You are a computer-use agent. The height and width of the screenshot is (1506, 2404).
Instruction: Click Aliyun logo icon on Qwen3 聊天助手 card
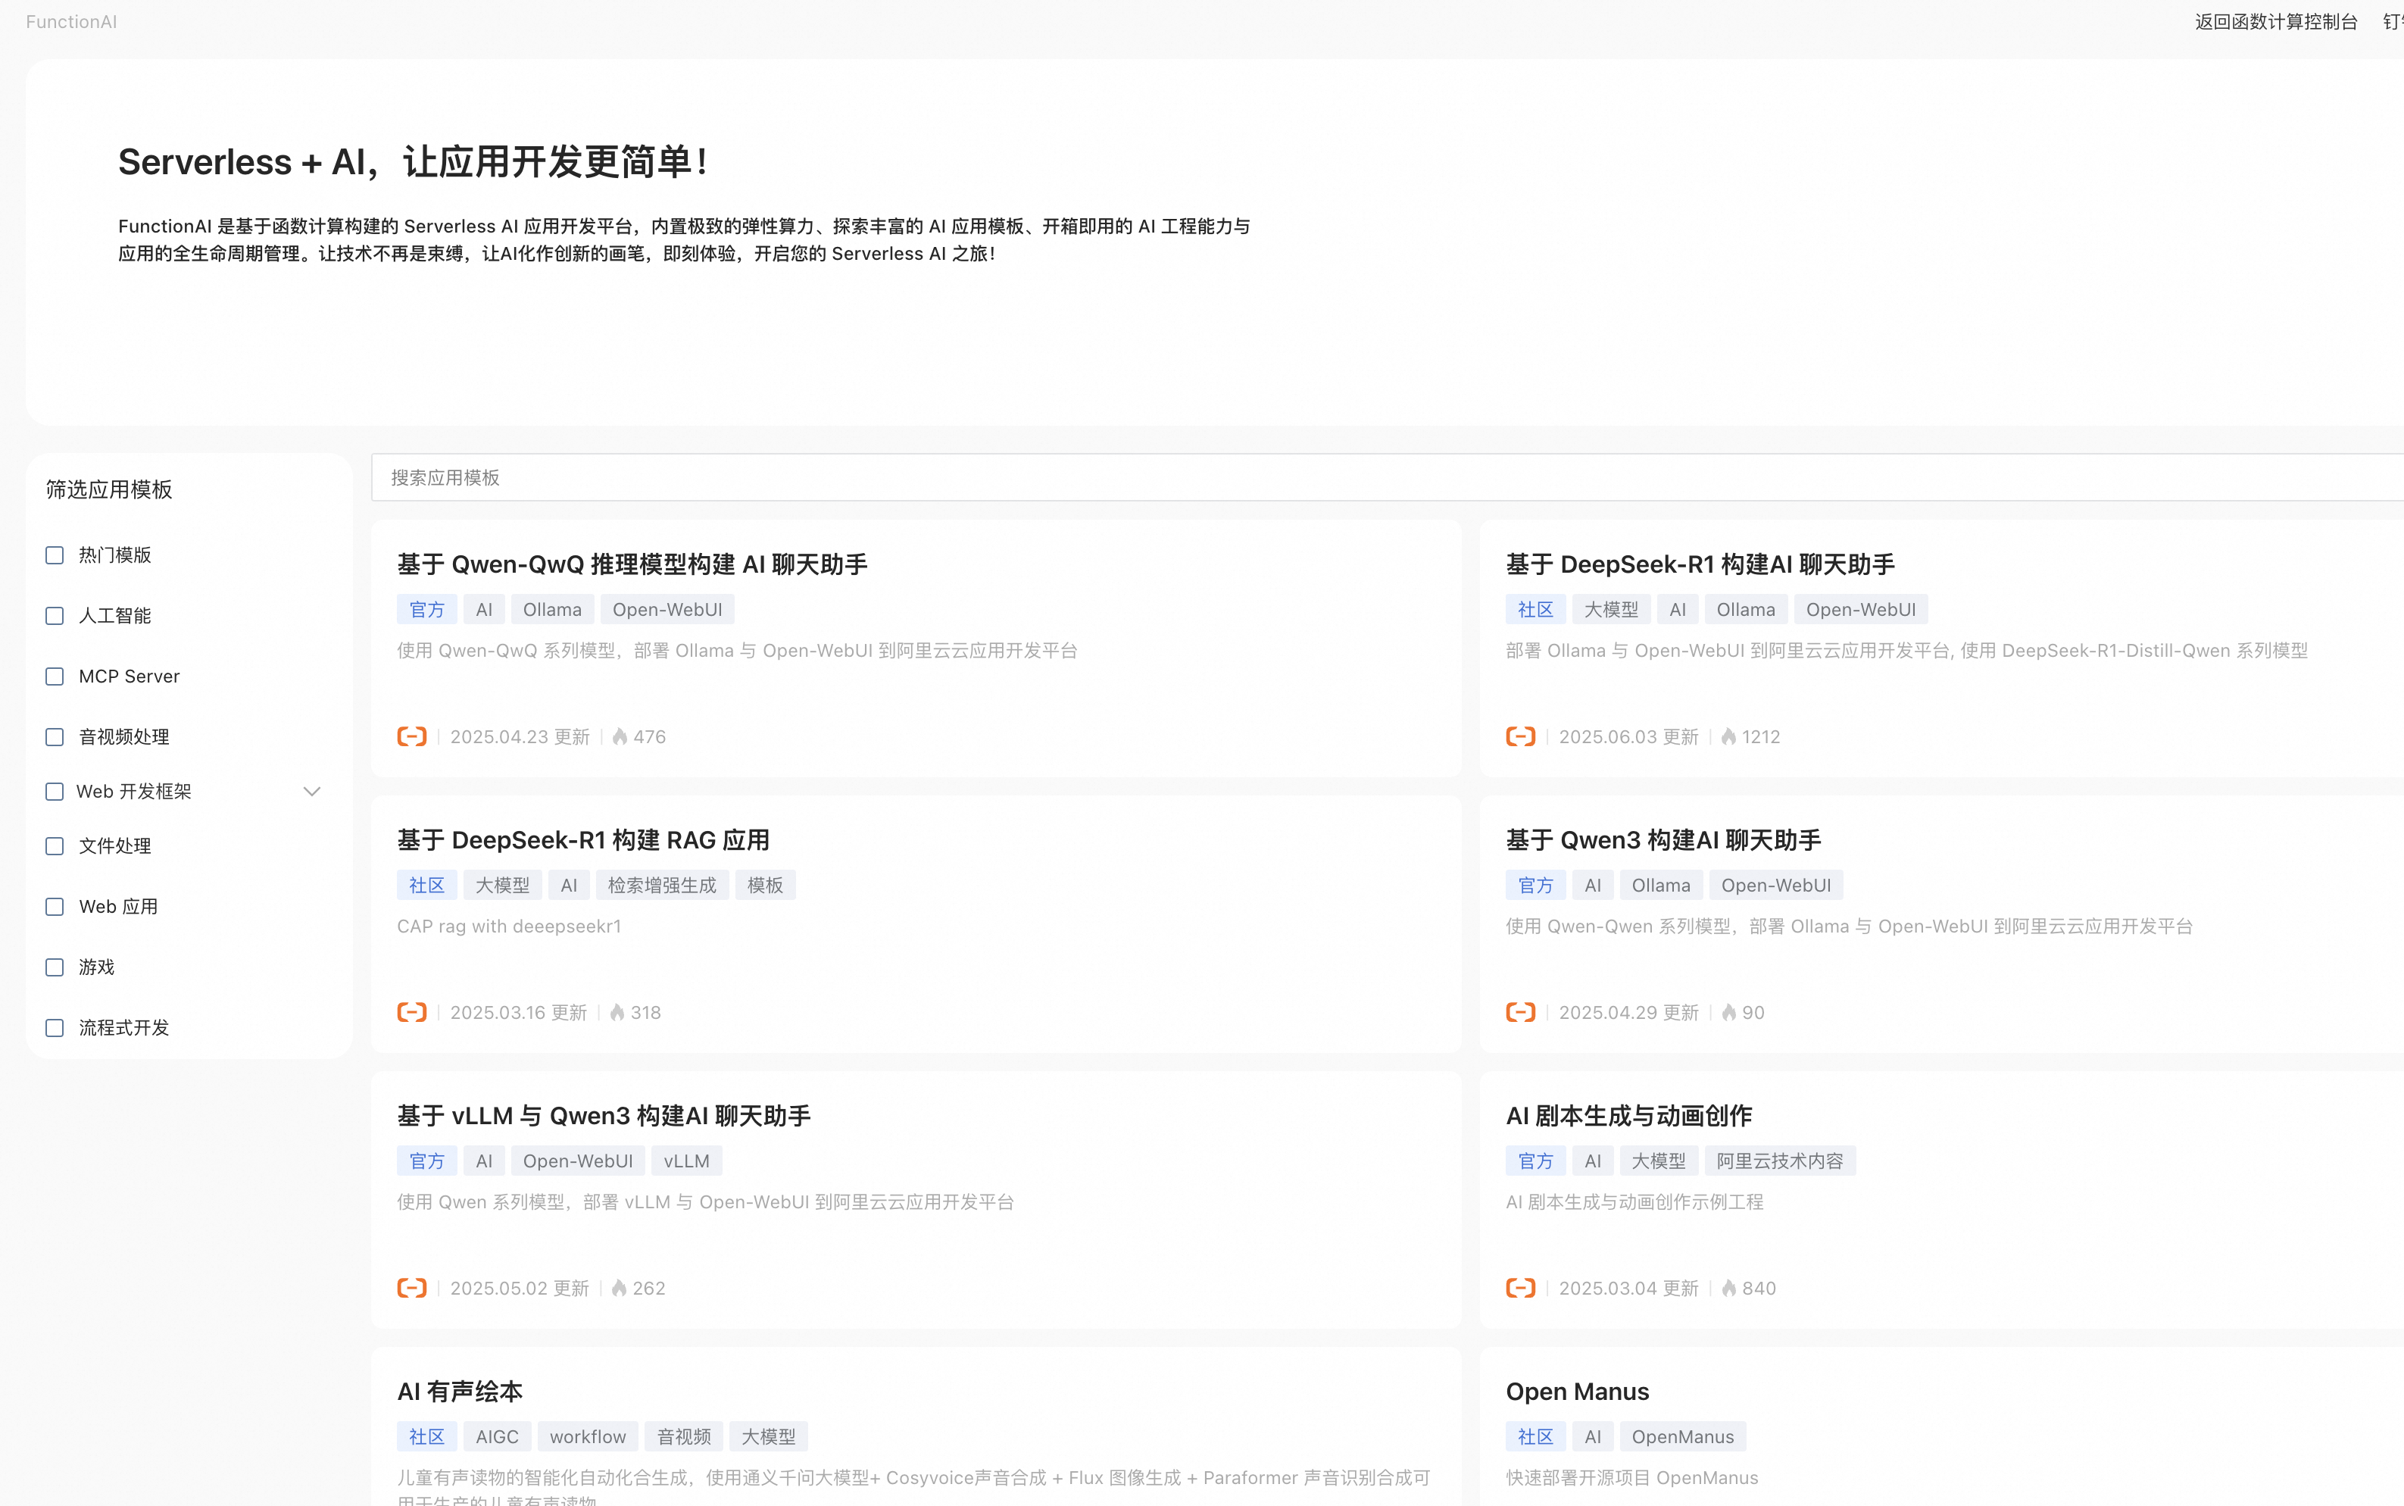(x=1521, y=1013)
